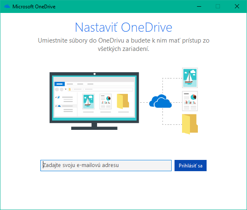
Task: Click the Prihlásiť sa button
Action: coord(190,165)
